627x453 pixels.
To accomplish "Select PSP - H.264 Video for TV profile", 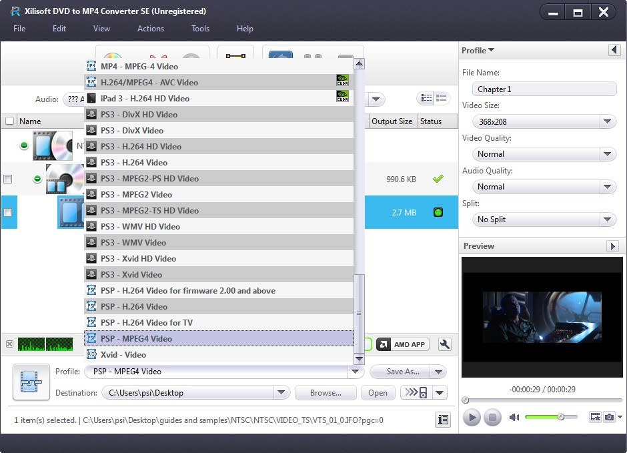I will 219,322.
